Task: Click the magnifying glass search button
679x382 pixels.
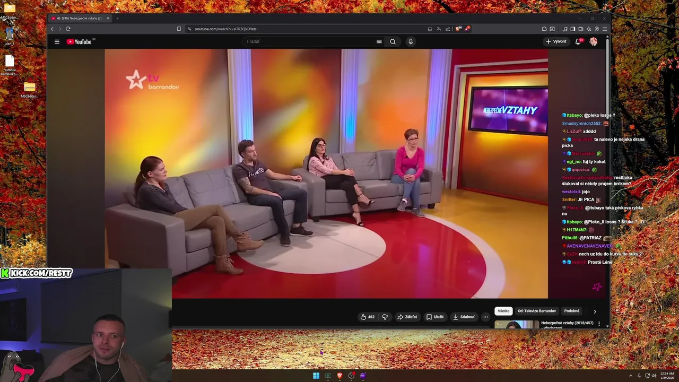Action: click(393, 41)
